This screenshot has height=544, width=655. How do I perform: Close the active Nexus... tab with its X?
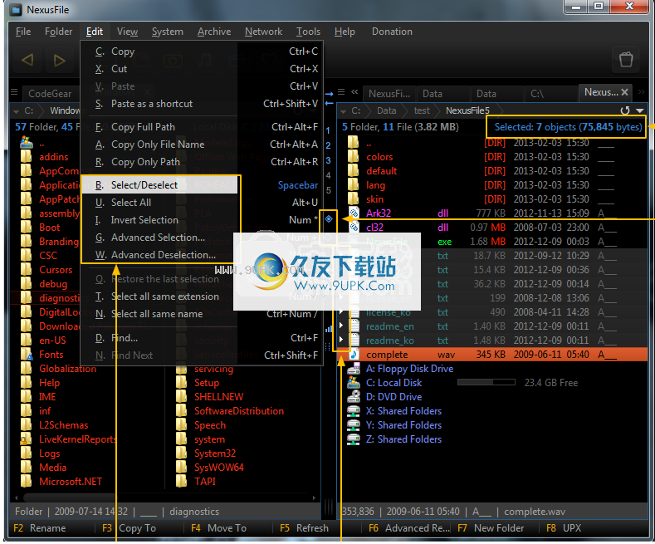(624, 92)
